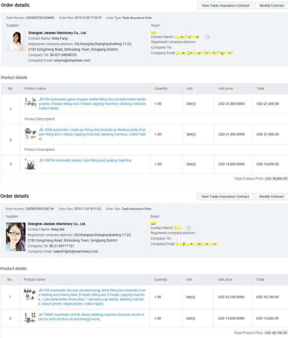The width and height of the screenshot is (288, 338).
Task: Click supplier name in first order details
Action: coord(57,33)
